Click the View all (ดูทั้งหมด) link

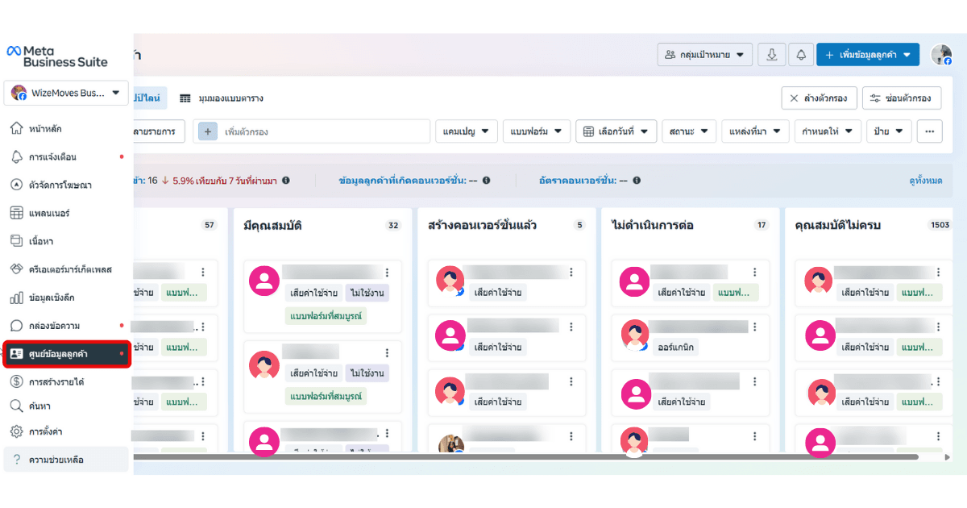click(925, 181)
